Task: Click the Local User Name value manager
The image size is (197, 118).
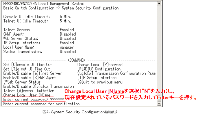Action: [67, 47]
